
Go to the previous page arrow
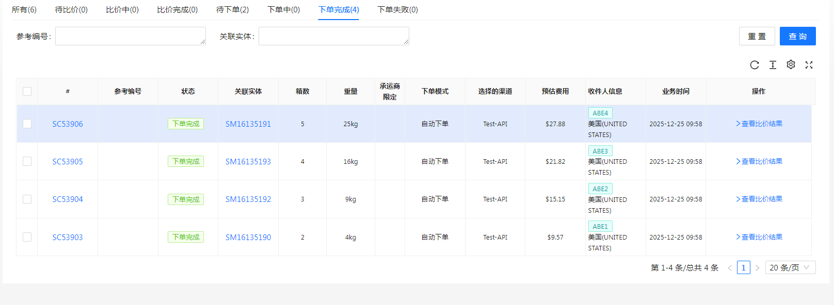[730, 268]
